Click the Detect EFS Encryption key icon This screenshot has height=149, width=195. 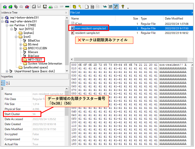(x=80, y=7)
